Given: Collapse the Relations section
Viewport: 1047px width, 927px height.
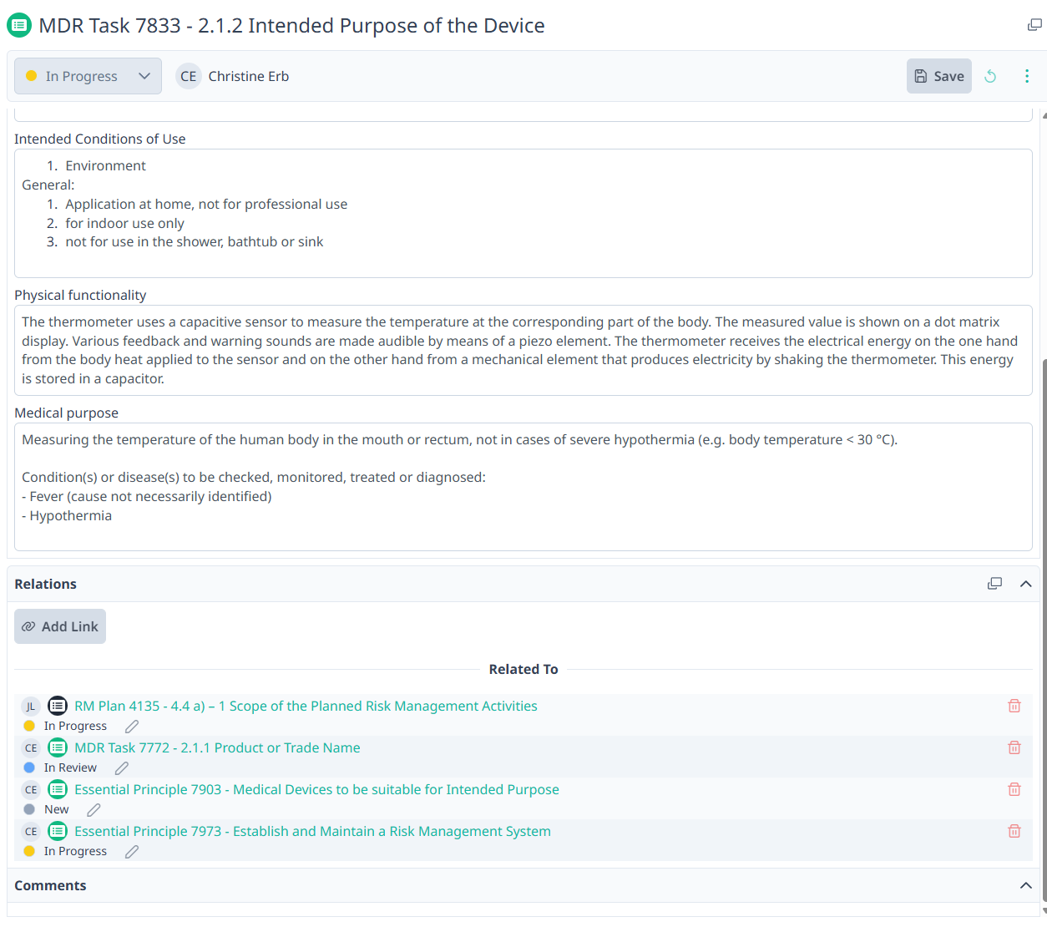Looking at the screenshot, I should tap(1026, 584).
